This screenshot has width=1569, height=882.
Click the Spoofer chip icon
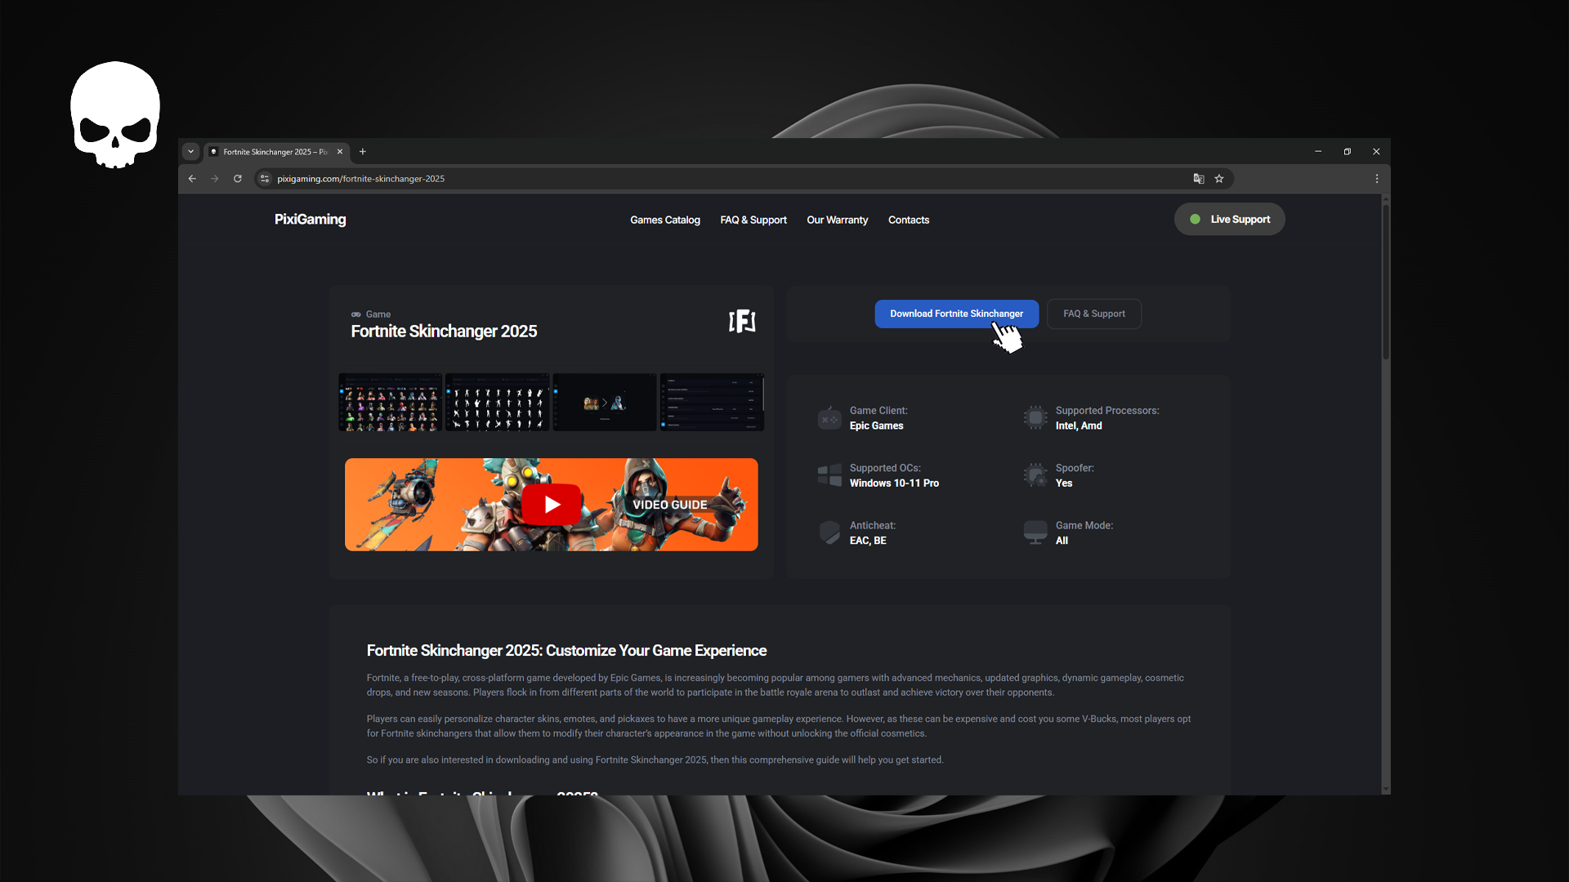click(x=1035, y=475)
